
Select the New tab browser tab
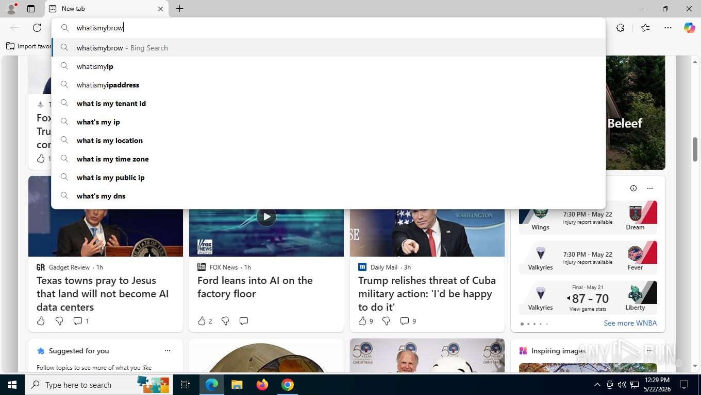pos(107,9)
